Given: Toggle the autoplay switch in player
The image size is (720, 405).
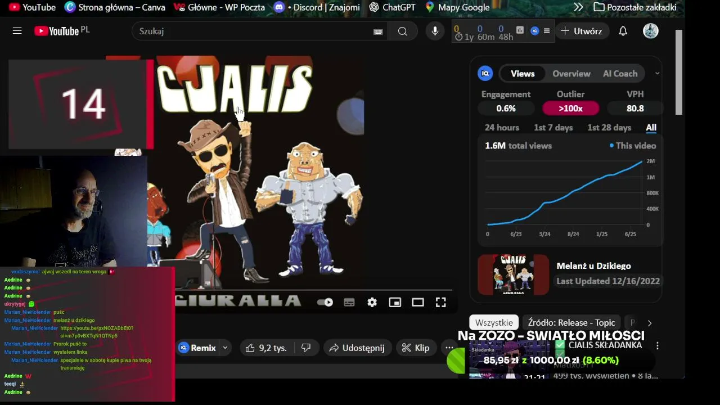Looking at the screenshot, I should [325, 303].
